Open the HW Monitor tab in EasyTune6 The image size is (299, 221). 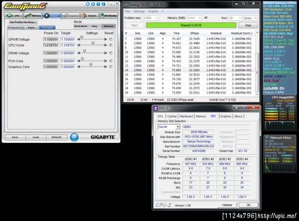point(109,15)
